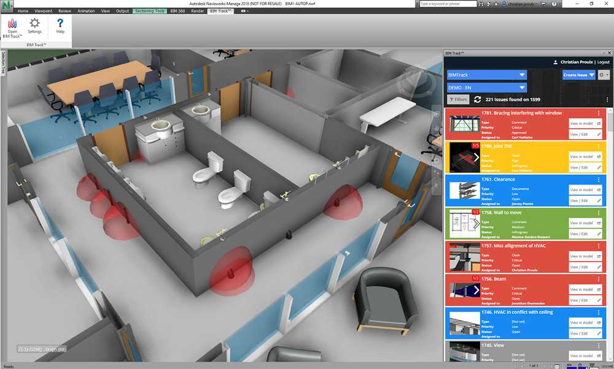
Task: Switch to the Home ribbon tab
Action: (23, 11)
